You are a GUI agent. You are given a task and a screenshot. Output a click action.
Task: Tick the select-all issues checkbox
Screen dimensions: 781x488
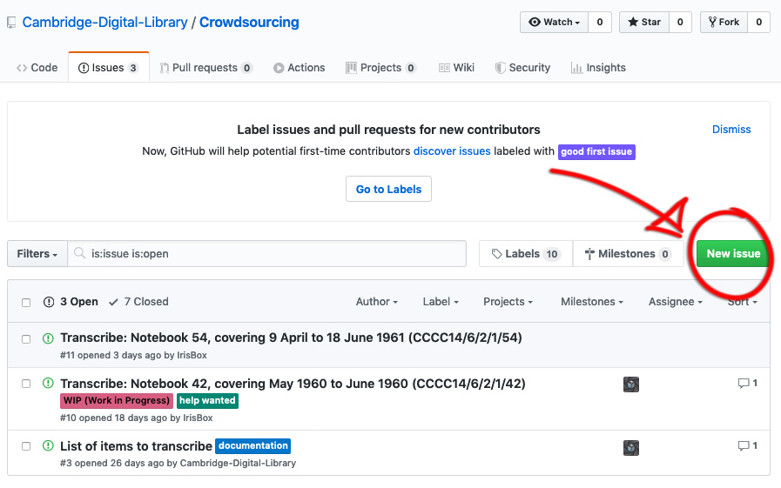(26, 303)
